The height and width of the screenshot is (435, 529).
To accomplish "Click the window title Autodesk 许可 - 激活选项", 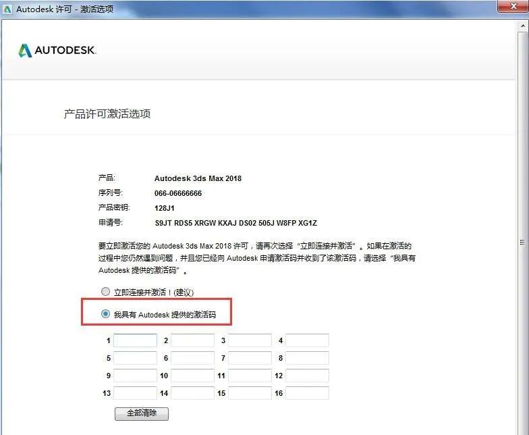I will (x=65, y=9).
